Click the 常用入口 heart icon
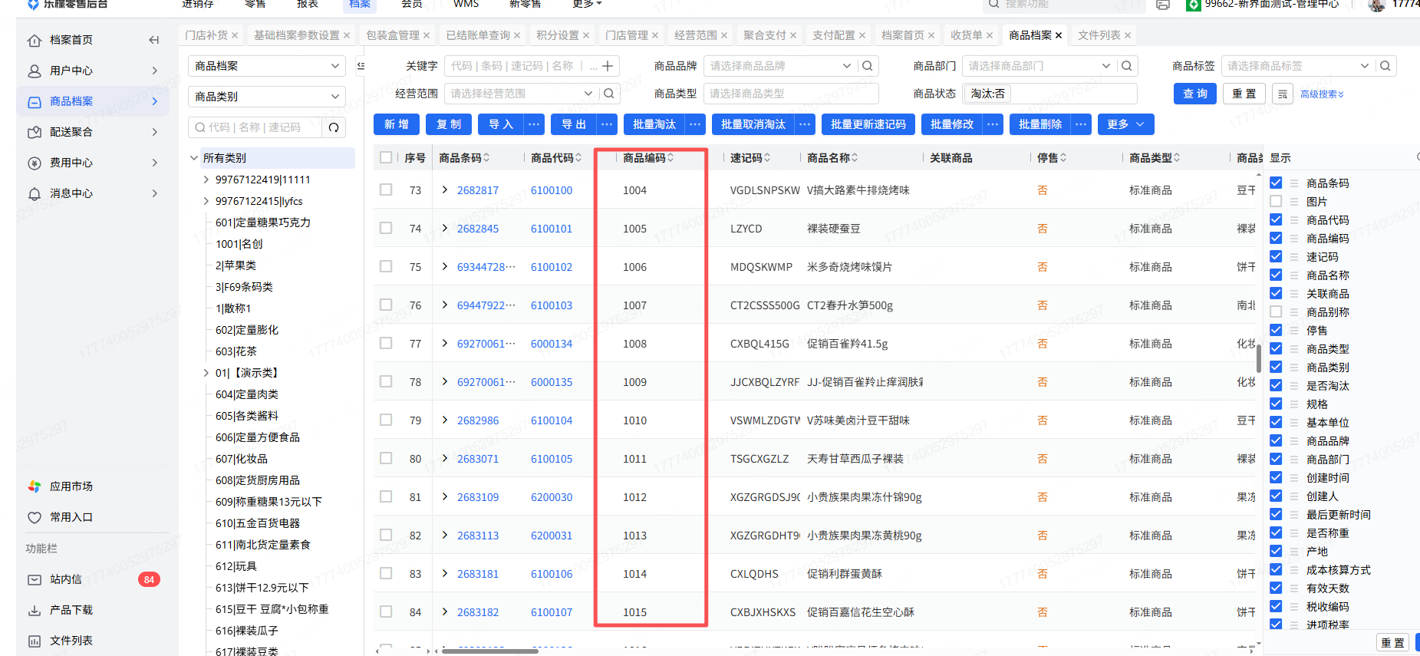 point(35,517)
